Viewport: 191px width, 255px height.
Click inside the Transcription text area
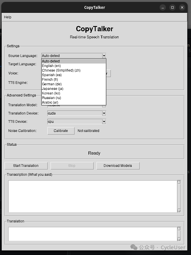[93, 196]
